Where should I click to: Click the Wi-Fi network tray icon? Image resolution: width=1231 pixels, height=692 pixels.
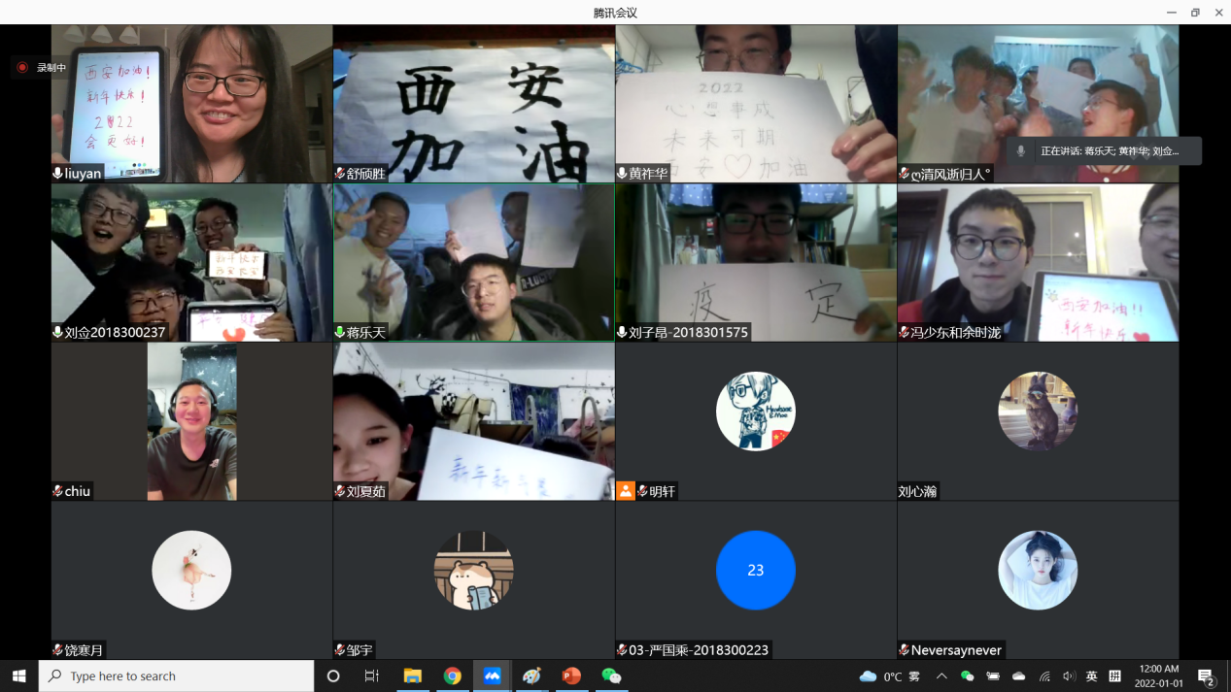[x=1044, y=676]
